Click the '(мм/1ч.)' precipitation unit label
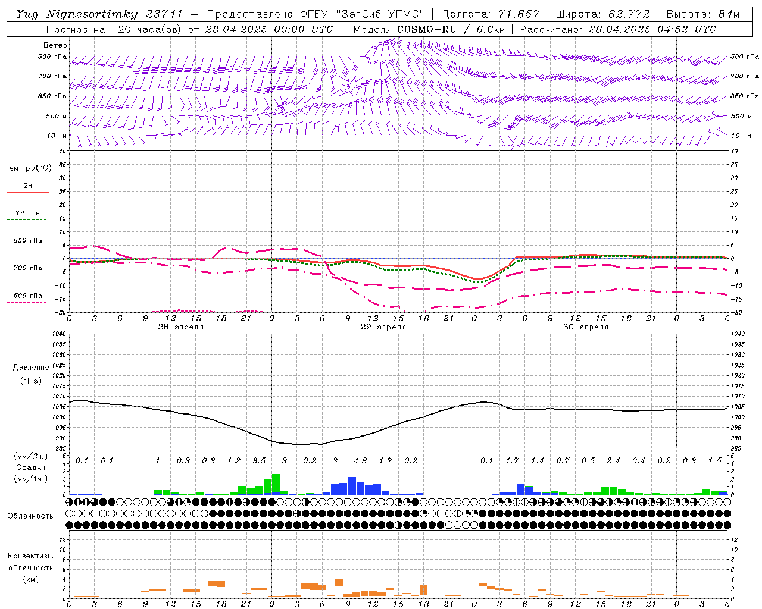The width and height of the screenshot is (762, 609). point(31,479)
